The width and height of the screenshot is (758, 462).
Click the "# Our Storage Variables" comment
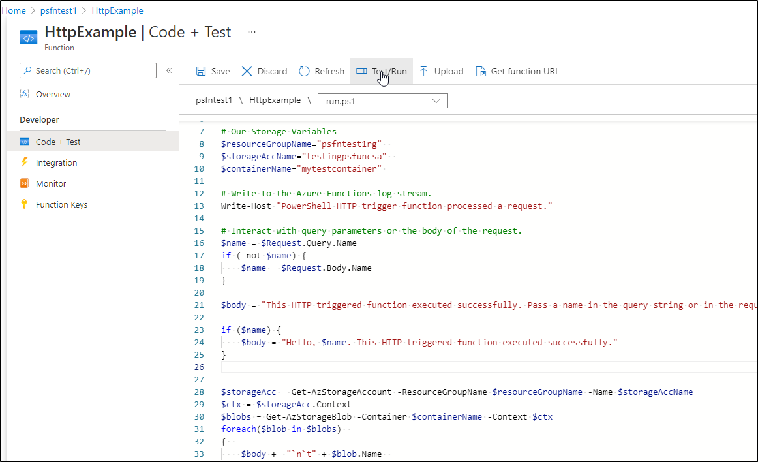[279, 132]
